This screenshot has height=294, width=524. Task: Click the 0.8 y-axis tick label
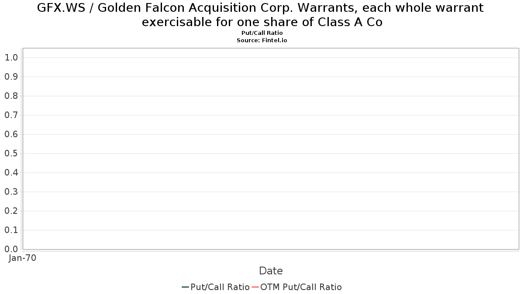click(11, 96)
